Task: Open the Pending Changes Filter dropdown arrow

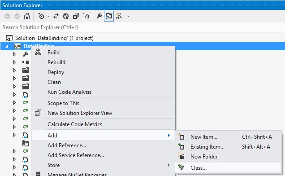Action: 48,17
